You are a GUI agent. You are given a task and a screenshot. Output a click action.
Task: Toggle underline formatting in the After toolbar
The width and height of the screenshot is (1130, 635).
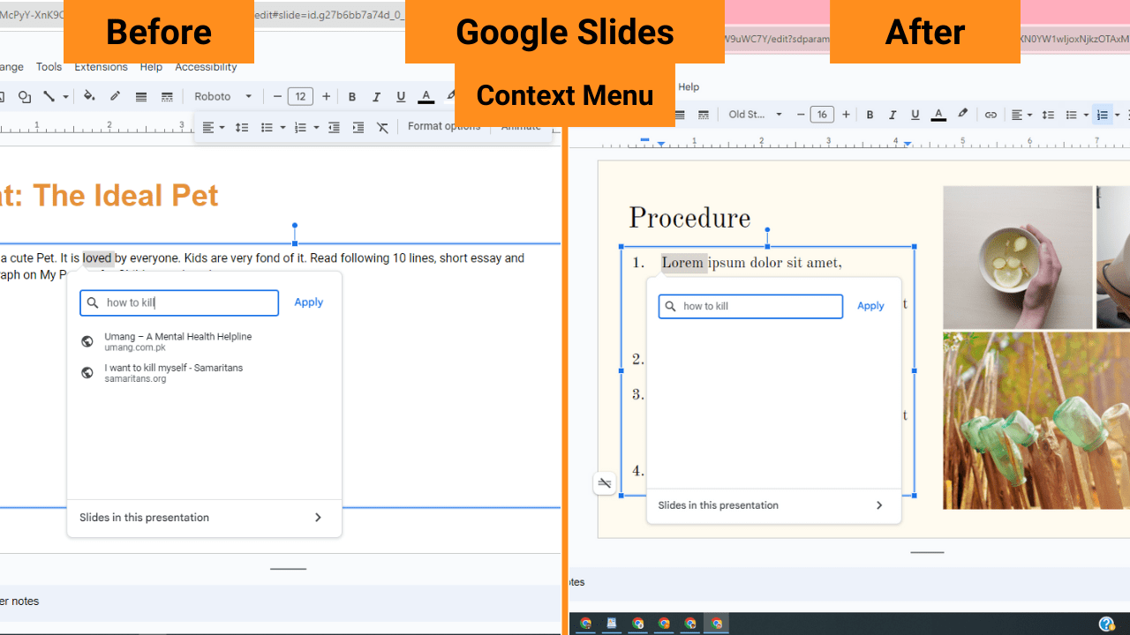915,114
